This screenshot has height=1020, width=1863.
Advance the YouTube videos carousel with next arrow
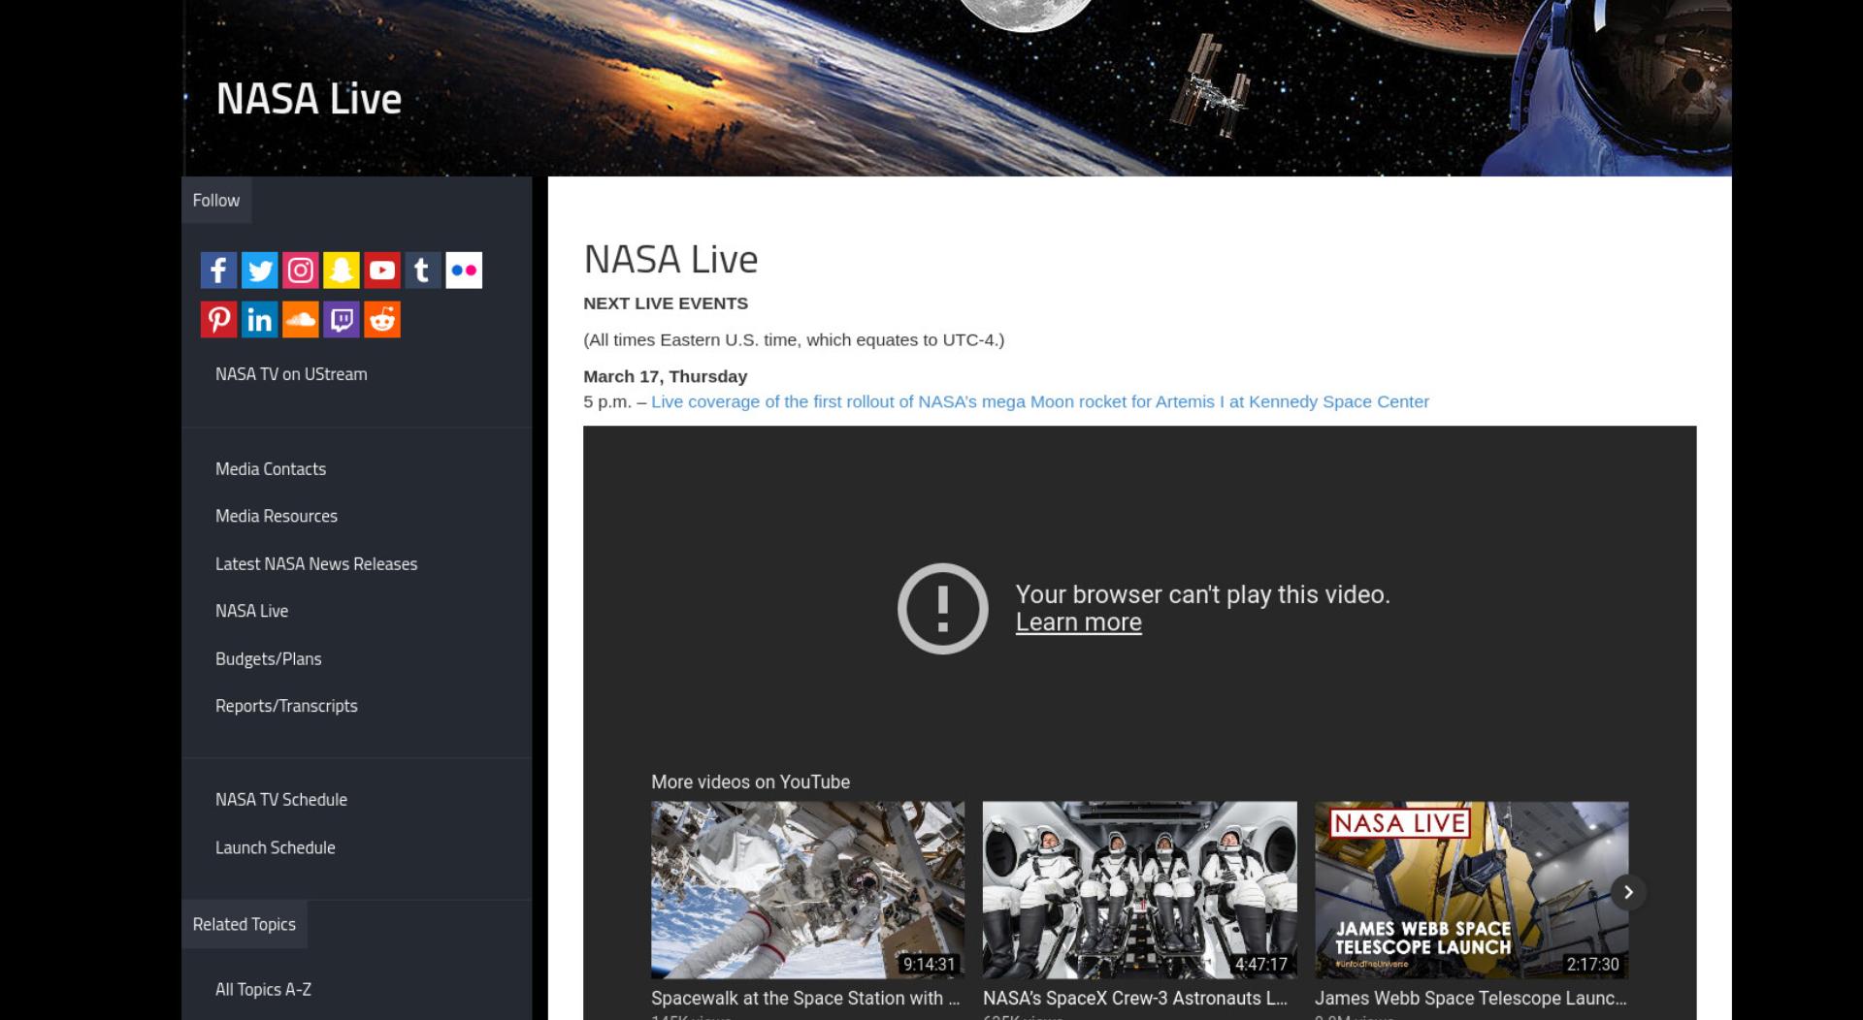click(1628, 892)
